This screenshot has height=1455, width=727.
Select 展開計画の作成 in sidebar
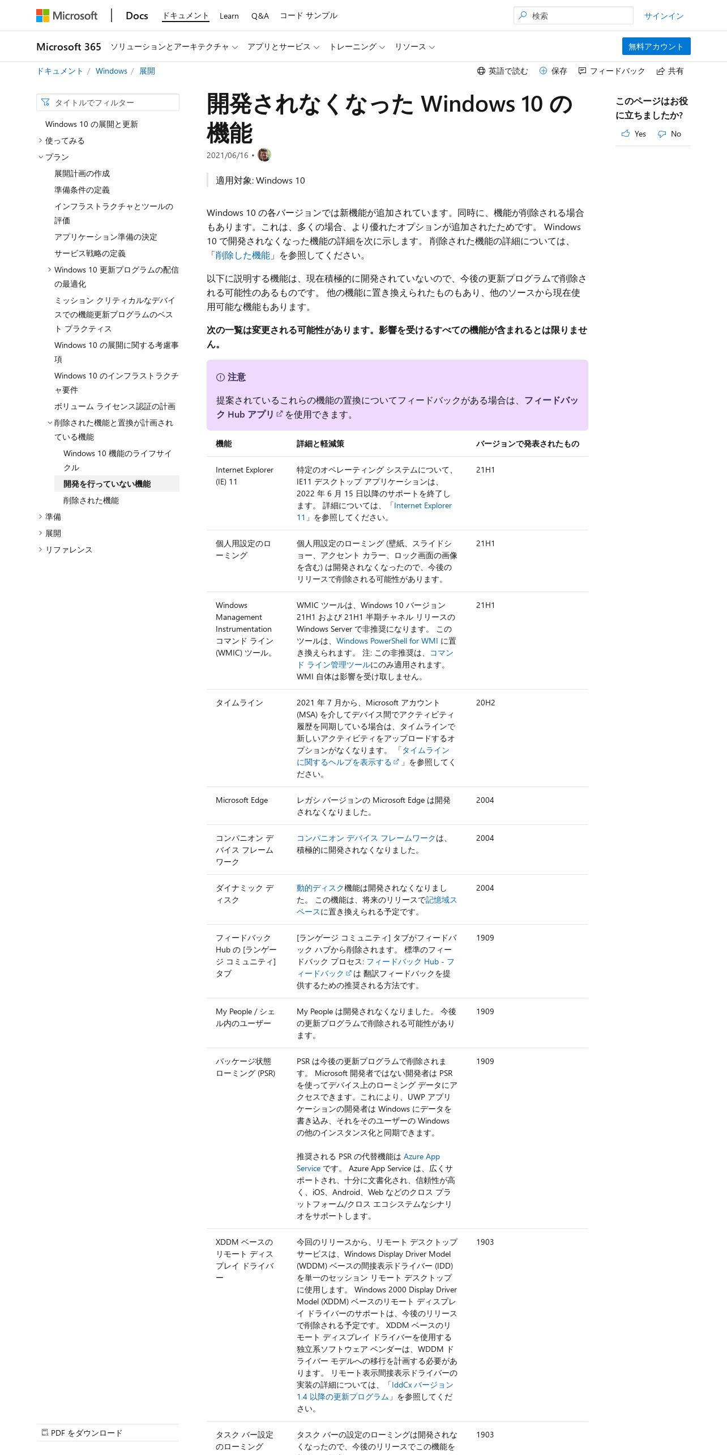[82, 173]
